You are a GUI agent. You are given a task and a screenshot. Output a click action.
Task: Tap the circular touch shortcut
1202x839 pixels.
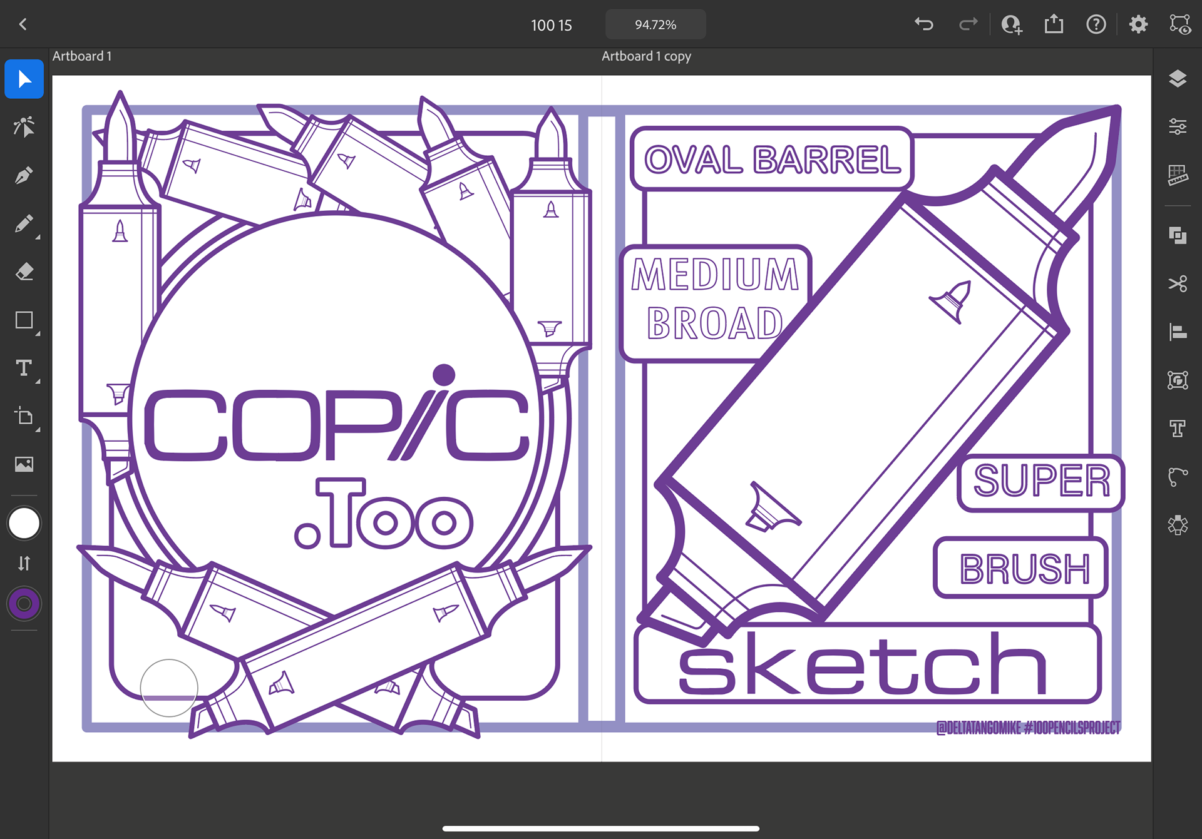coord(169,688)
